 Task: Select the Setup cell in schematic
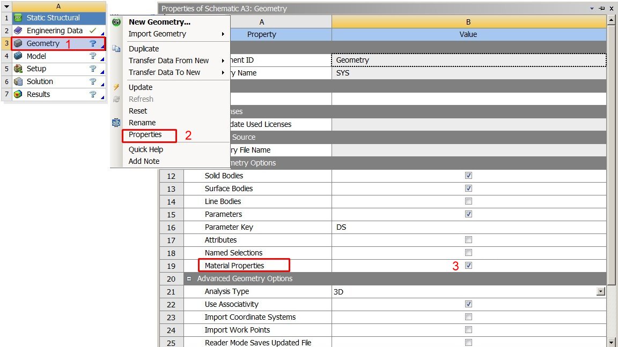click(x=58, y=69)
